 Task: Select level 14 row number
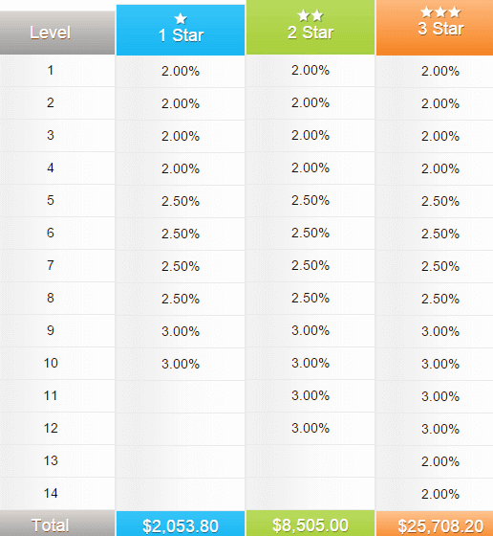click(51, 493)
